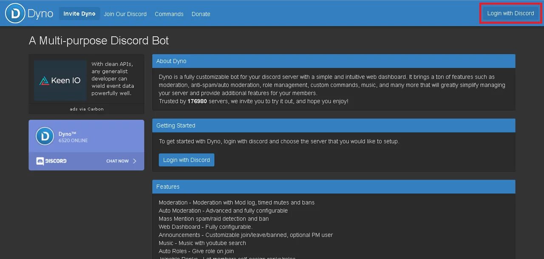Click the Dyno avatar in Discord widget
544x259 pixels.
click(x=45, y=136)
